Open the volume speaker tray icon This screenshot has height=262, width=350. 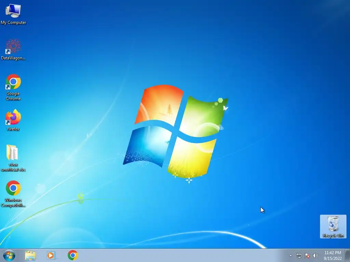(x=315, y=256)
